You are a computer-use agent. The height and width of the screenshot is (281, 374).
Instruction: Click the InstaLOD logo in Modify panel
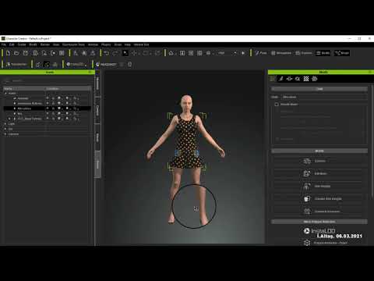tap(319, 231)
